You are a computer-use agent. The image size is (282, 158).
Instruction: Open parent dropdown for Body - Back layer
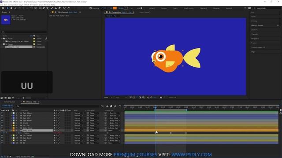[x=114, y=131]
